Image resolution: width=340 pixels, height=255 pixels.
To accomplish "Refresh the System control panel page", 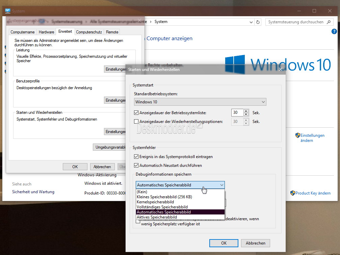I will pyautogui.click(x=258, y=22).
